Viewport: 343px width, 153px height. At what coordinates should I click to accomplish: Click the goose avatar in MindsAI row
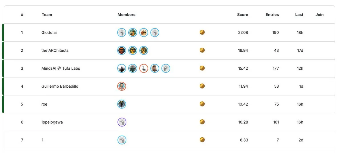pos(144,69)
